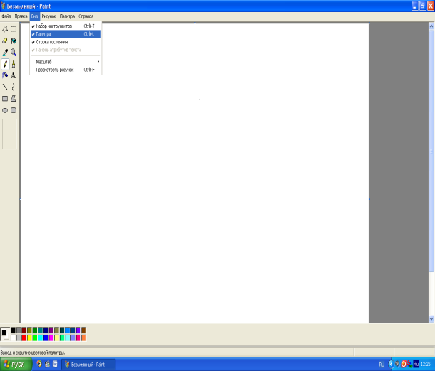Open the Правка menu
The image size is (435, 371).
[x=21, y=16]
